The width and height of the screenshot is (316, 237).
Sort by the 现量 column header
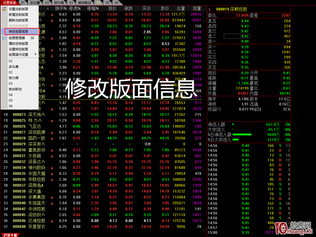tap(197, 9)
